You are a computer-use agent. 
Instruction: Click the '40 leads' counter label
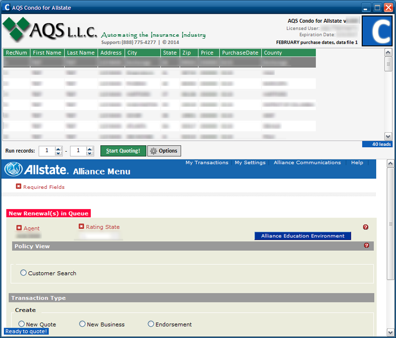tap(378, 144)
